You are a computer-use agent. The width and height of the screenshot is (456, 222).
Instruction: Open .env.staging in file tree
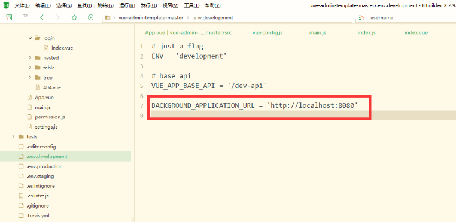click(40, 176)
